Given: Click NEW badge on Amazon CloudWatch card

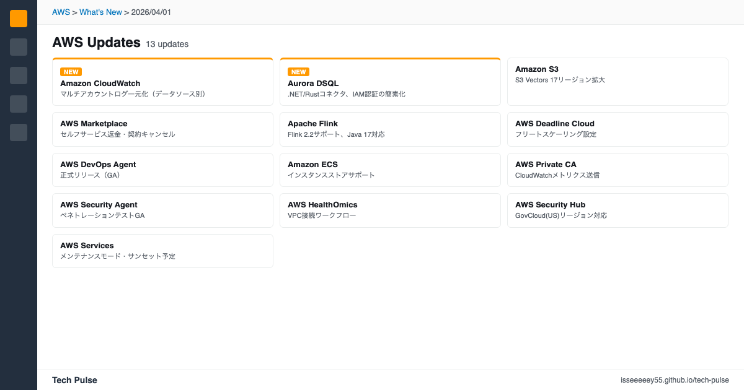Looking at the screenshot, I should pyautogui.click(x=71, y=72).
